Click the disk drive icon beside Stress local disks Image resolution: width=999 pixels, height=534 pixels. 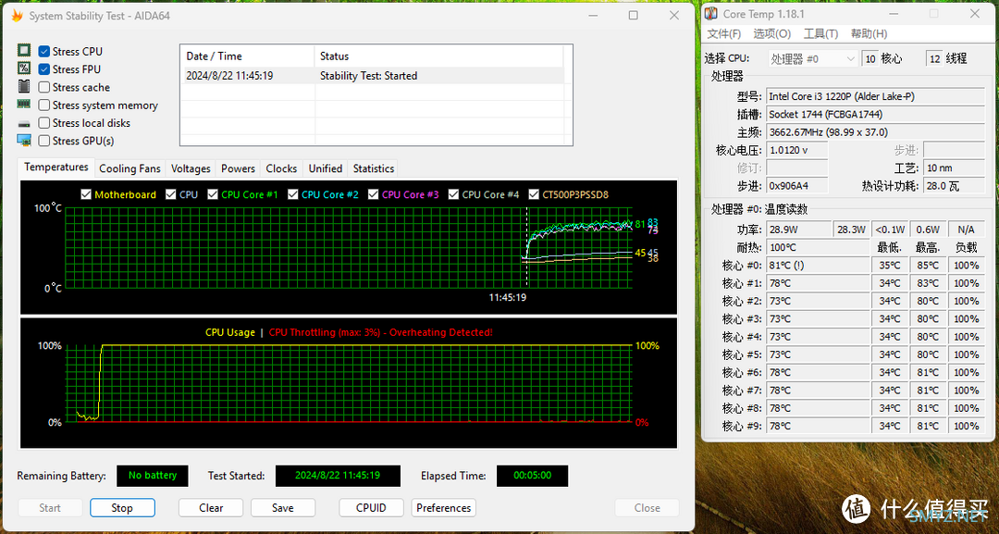tap(24, 123)
